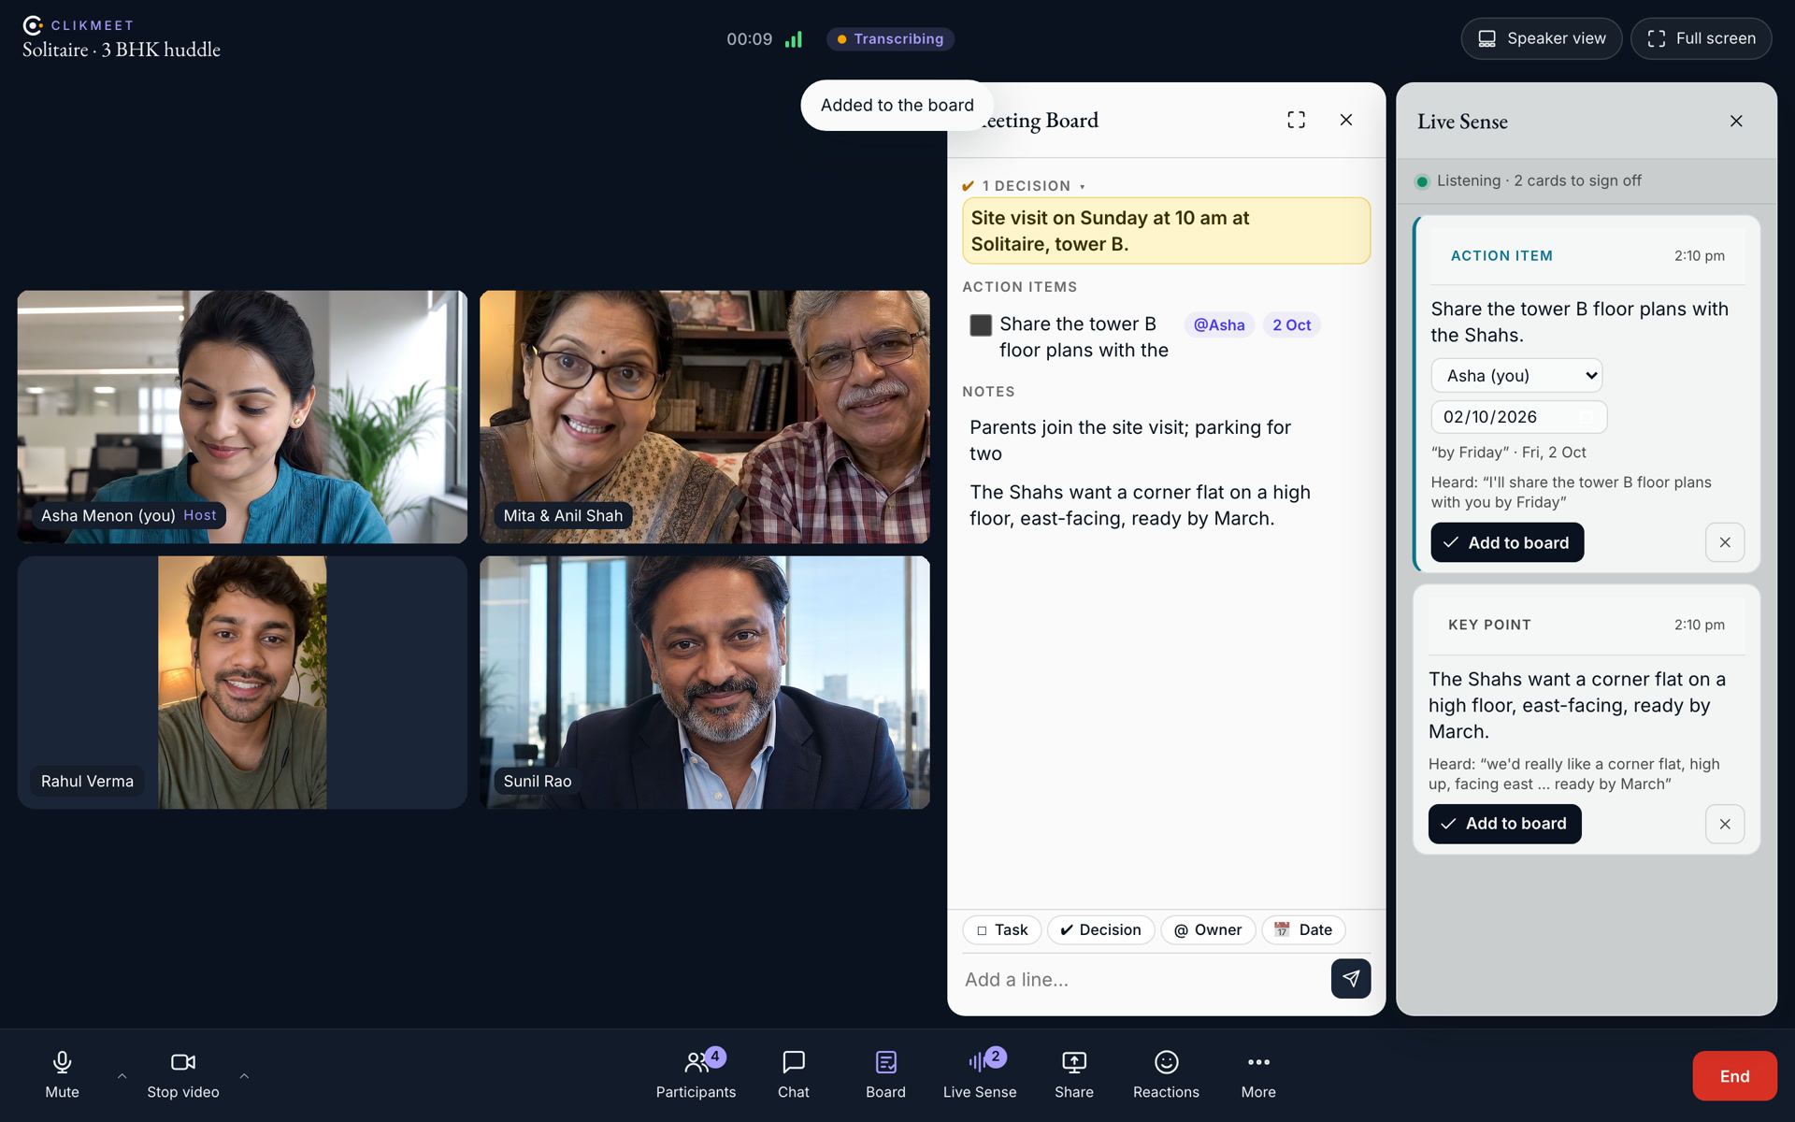1795x1122 pixels.
Task: End the meeting
Action: [1734, 1075]
